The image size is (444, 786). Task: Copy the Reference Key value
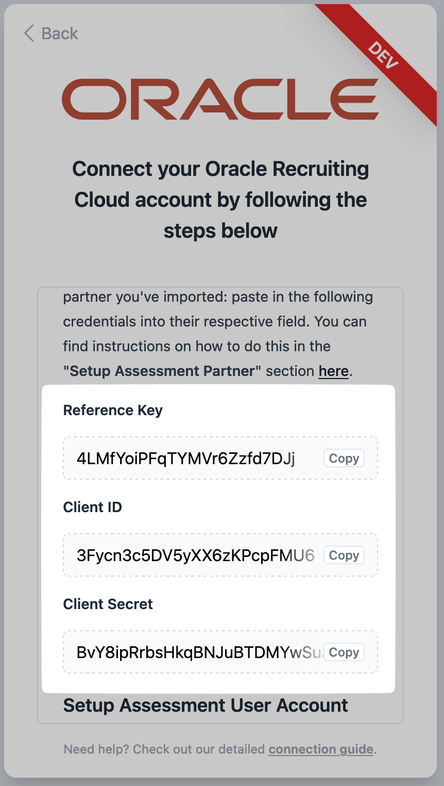[344, 458]
